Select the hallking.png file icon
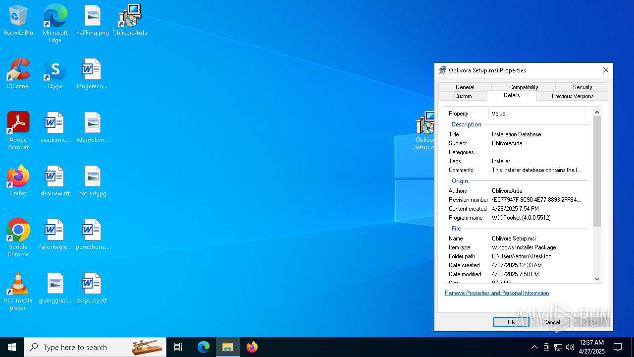Viewport: 634px width, 357px height. (92, 21)
